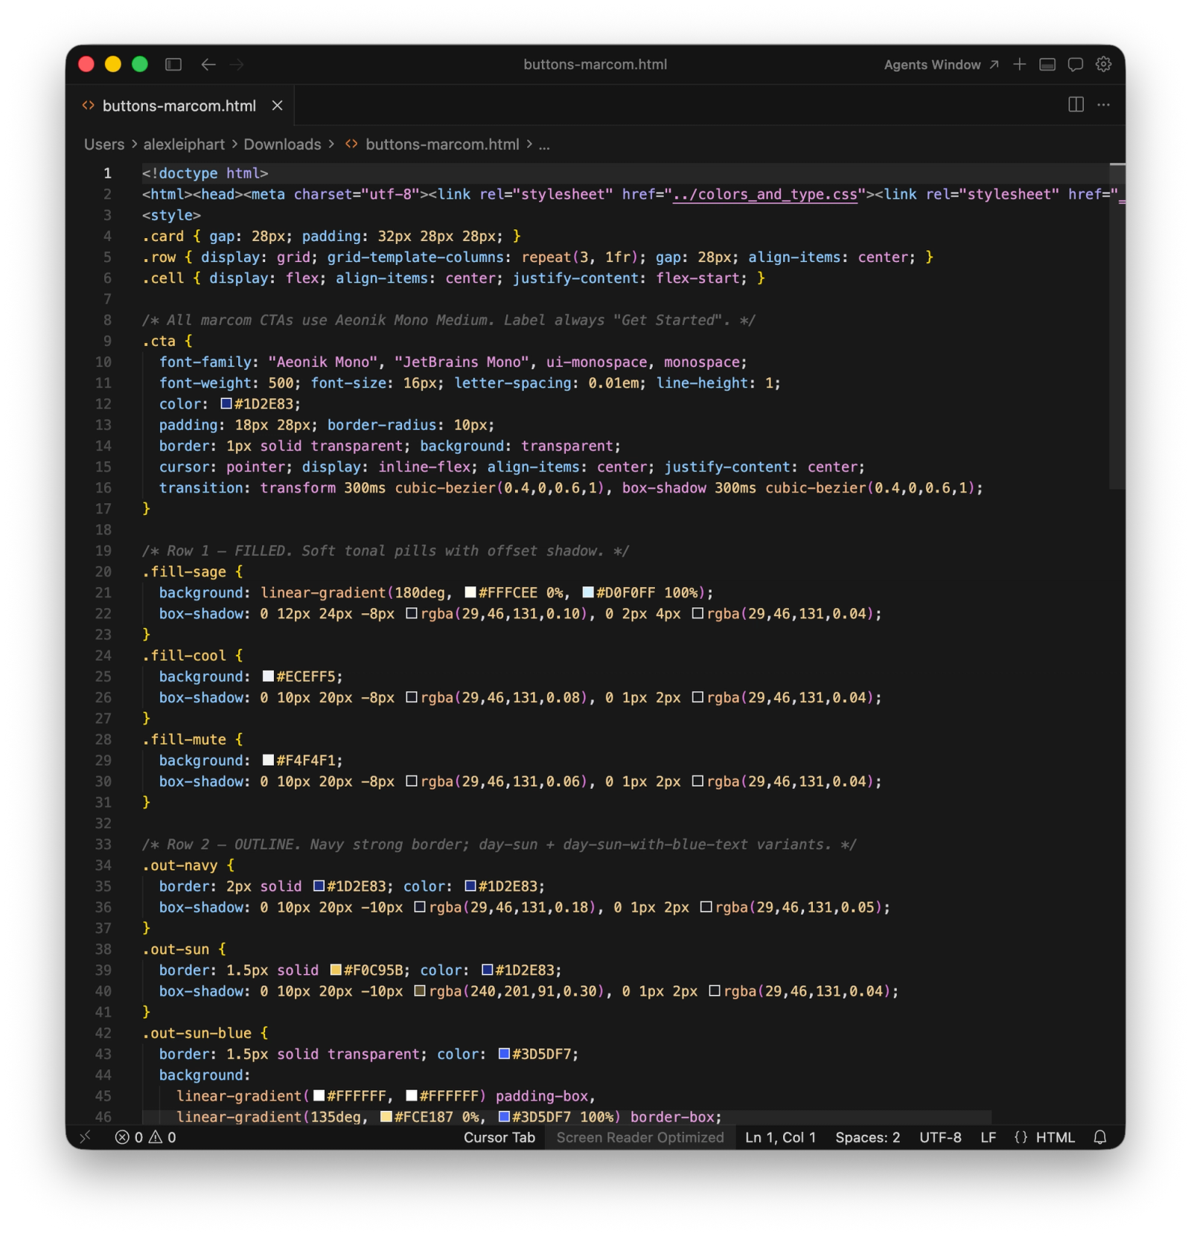
Task: Close the buttons-marcom.html tab
Action: (277, 106)
